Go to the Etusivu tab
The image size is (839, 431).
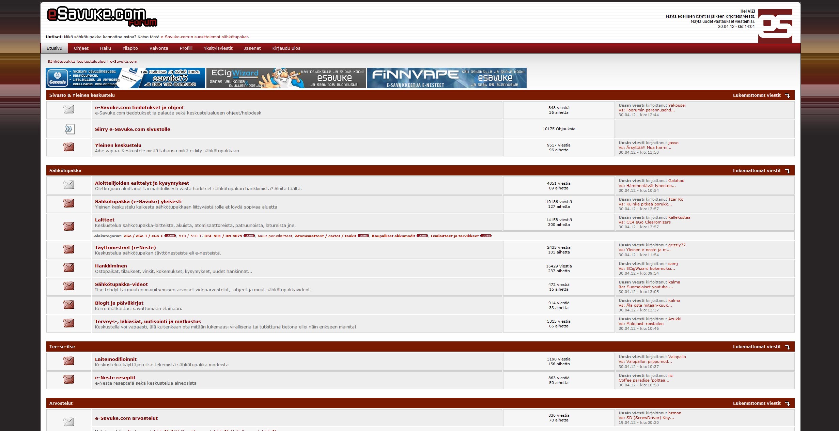coord(55,48)
